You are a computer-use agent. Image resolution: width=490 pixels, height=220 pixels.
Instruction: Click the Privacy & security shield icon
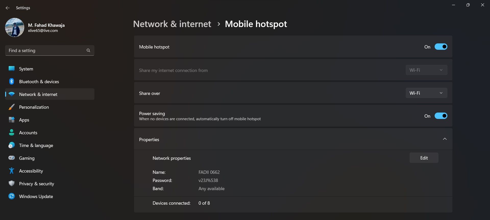pos(11,184)
